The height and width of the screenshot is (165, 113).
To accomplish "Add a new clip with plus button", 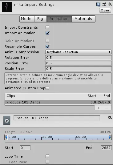I will click(99, 108).
